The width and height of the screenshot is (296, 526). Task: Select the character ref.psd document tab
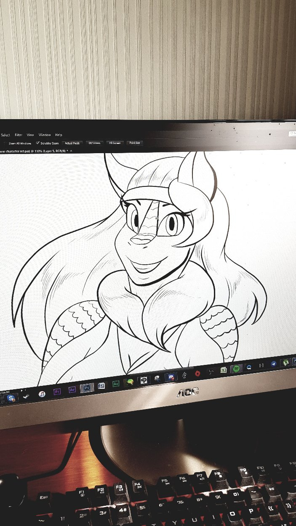[34, 150]
